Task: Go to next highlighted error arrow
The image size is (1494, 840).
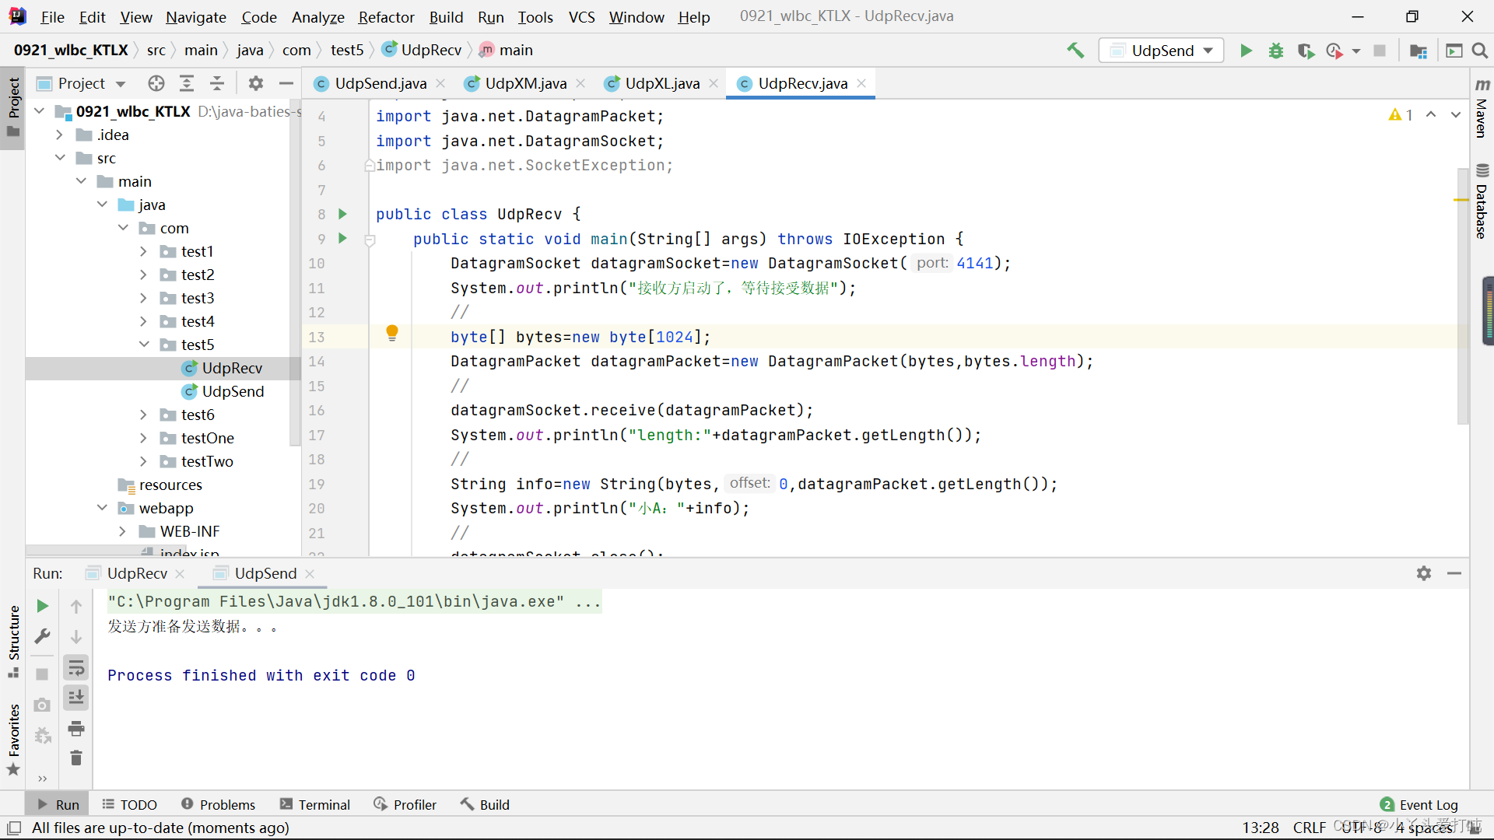Action: tap(1455, 115)
